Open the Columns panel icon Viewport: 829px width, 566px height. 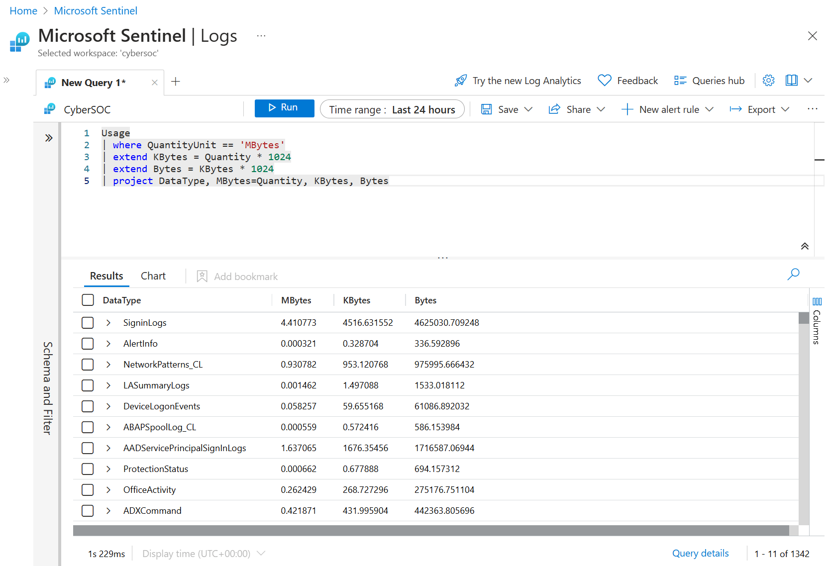tap(817, 301)
